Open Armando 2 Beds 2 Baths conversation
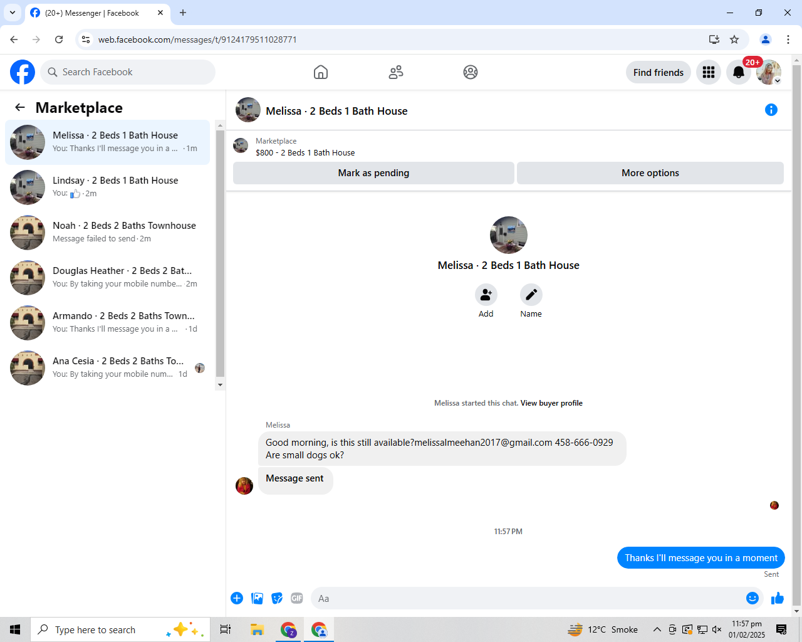Screen dimensions: 802x642 [108, 323]
